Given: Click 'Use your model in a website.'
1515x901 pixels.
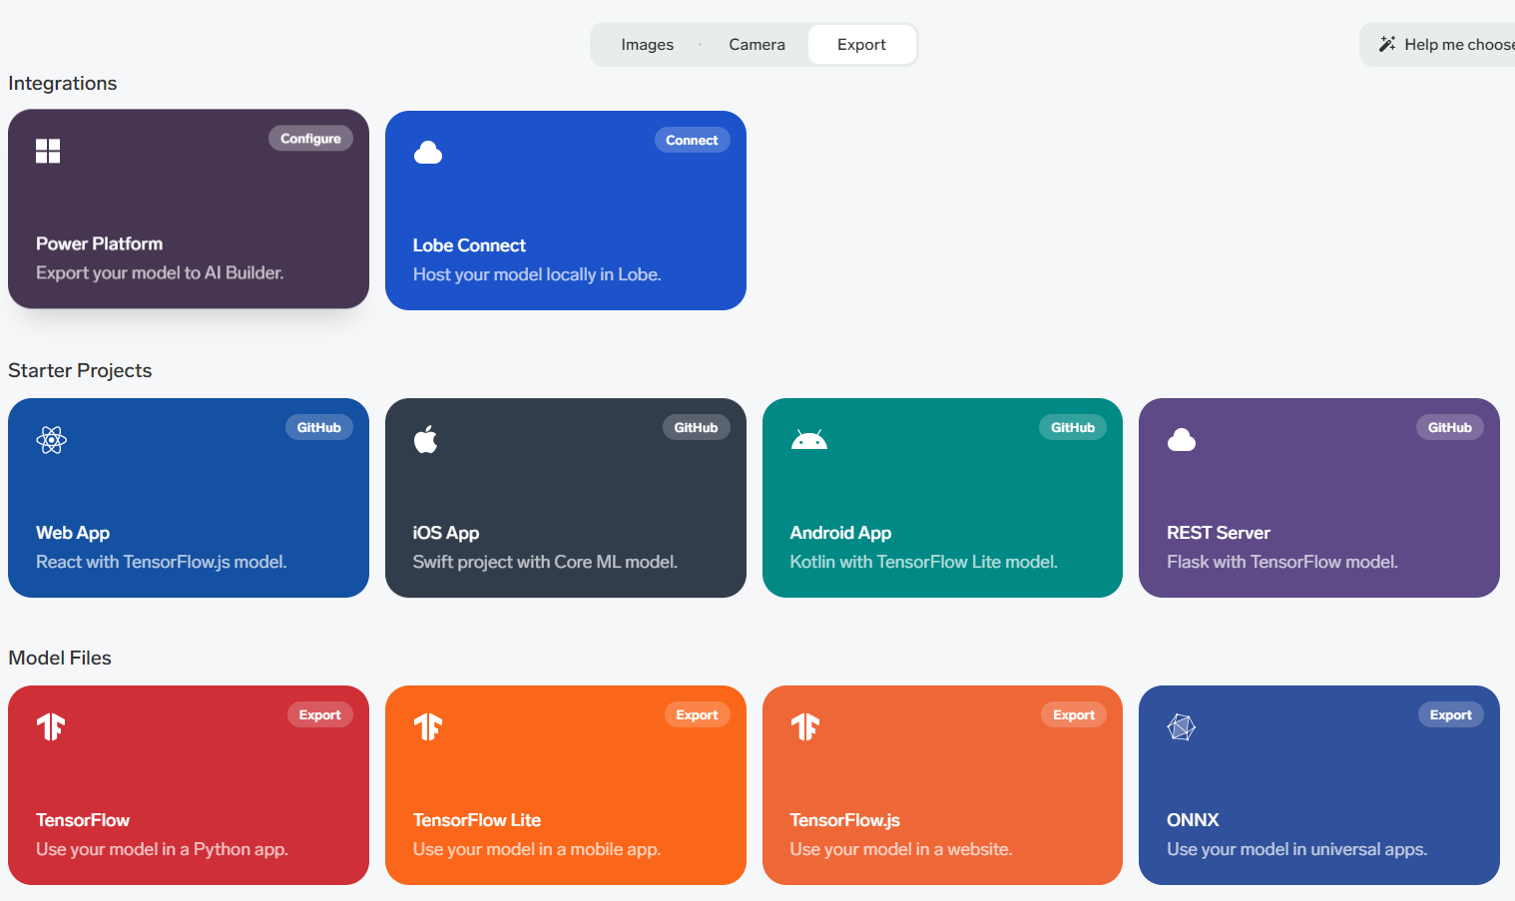Looking at the screenshot, I should (x=901, y=849).
